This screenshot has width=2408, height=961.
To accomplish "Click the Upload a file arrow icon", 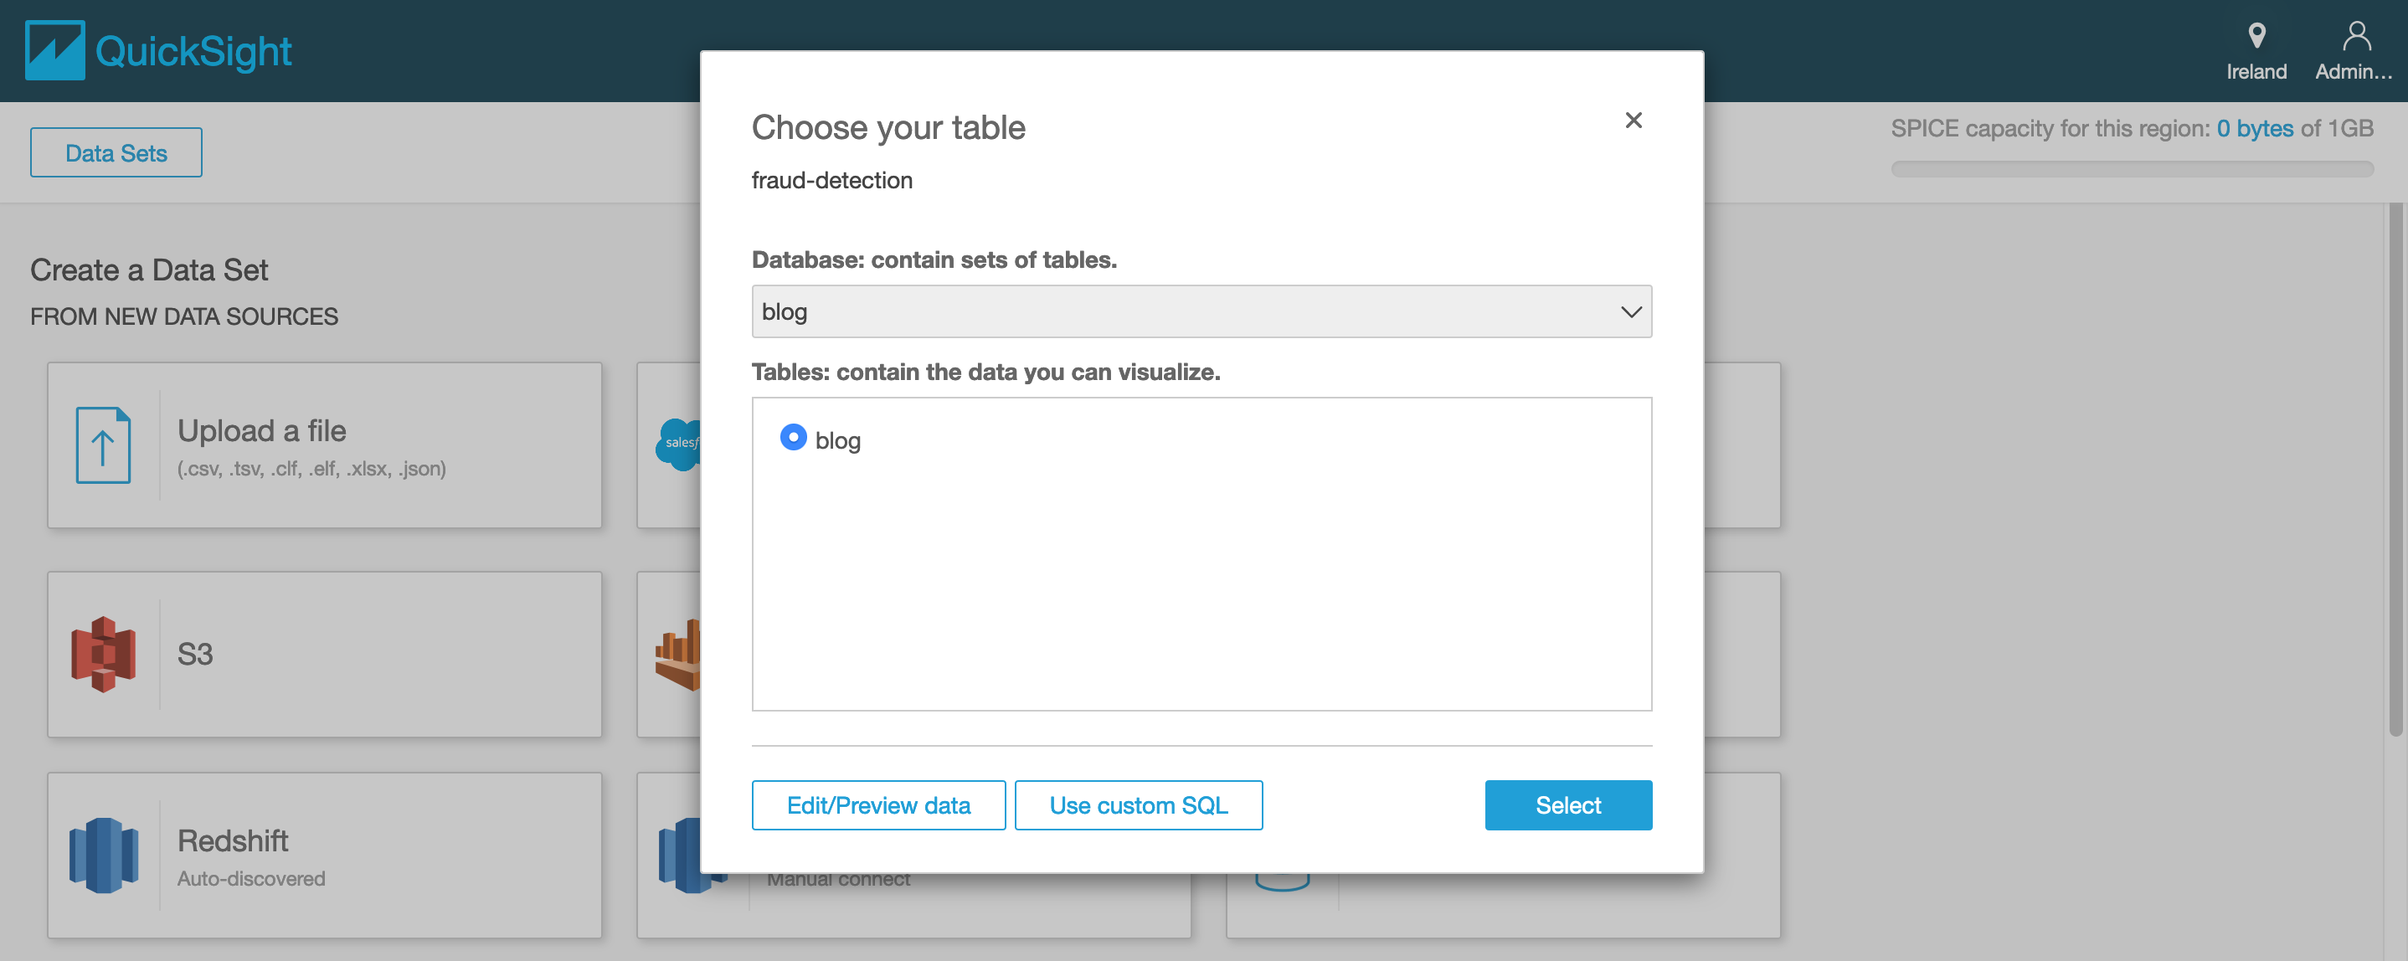I will (103, 445).
